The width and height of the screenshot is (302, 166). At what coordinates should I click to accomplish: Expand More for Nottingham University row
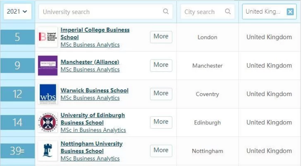161,151
